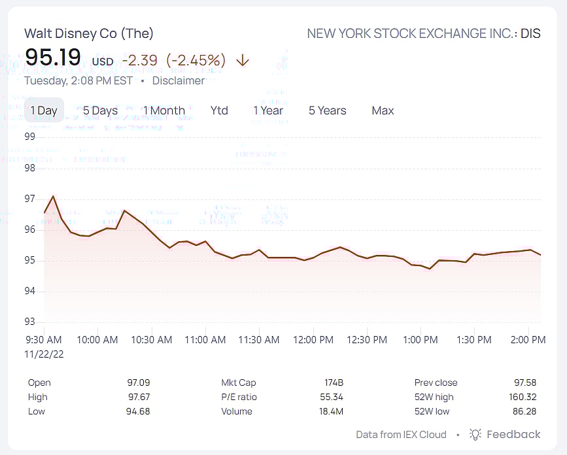Screen dimensions: 567x455
Task: Select the Max range tab
Action: coord(383,110)
